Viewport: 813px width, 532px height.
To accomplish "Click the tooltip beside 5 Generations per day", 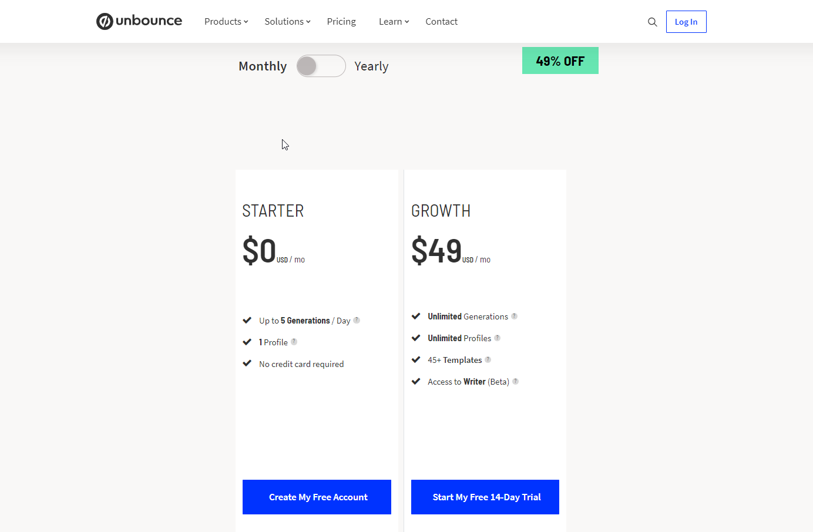I will tap(358, 321).
